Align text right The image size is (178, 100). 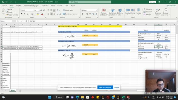point(54,14)
